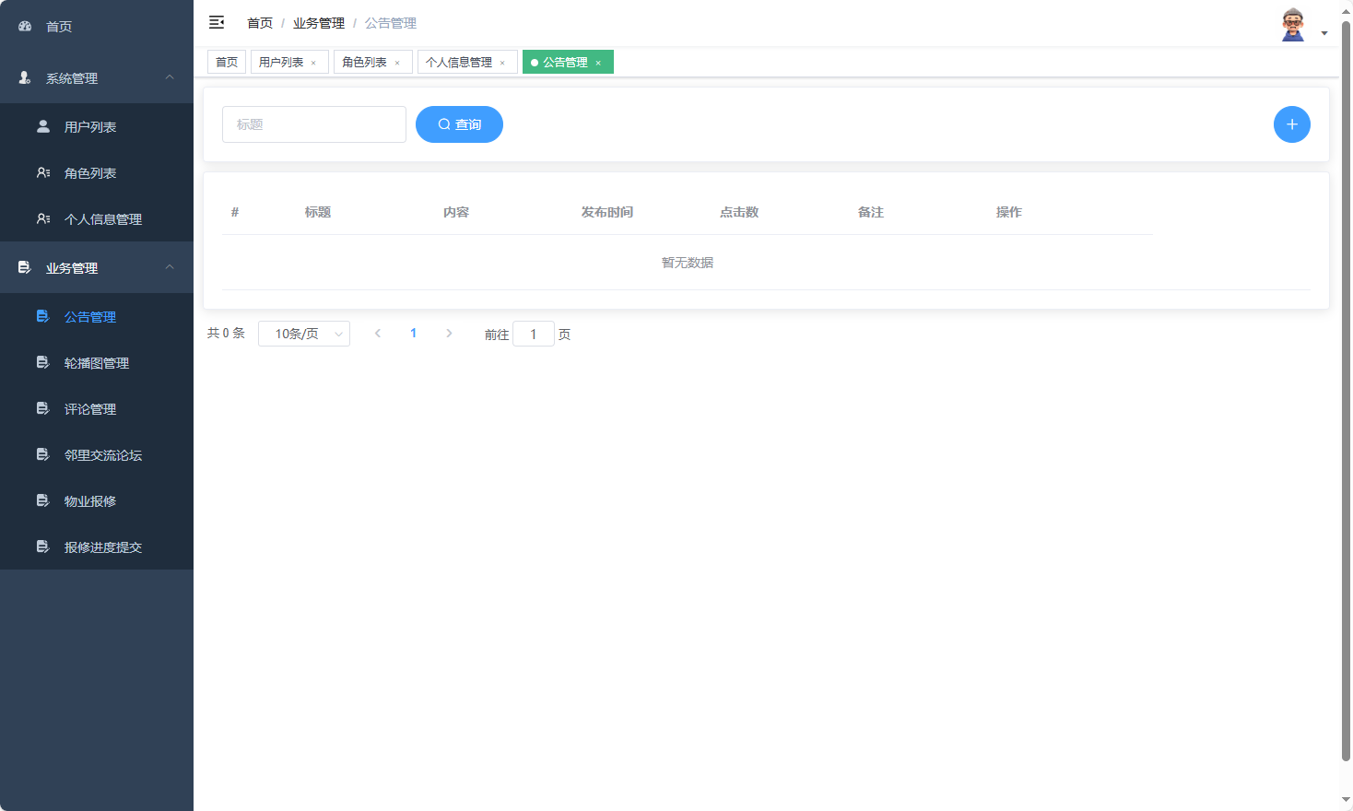The width and height of the screenshot is (1353, 811).
Task: Open the avatar dropdown arrow
Action: click(x=1324, y=32)
